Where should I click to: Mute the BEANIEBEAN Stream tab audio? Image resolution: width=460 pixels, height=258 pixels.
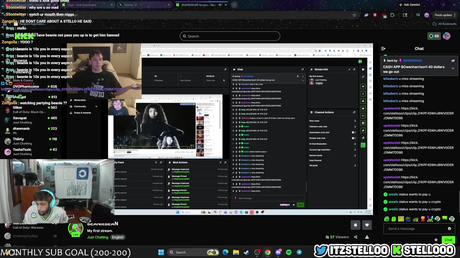click(x=220, y=5)
